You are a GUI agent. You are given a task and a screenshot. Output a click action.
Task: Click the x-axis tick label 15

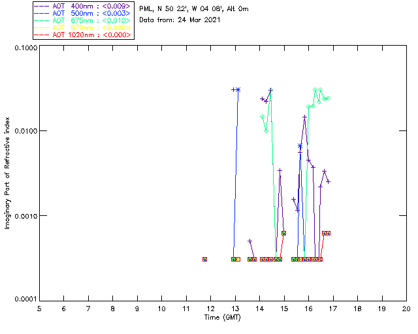point(284,309)
